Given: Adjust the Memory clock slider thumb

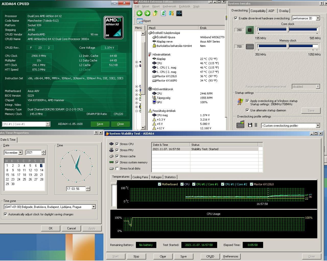Looking at the screenshot, I should coord(288,46).
